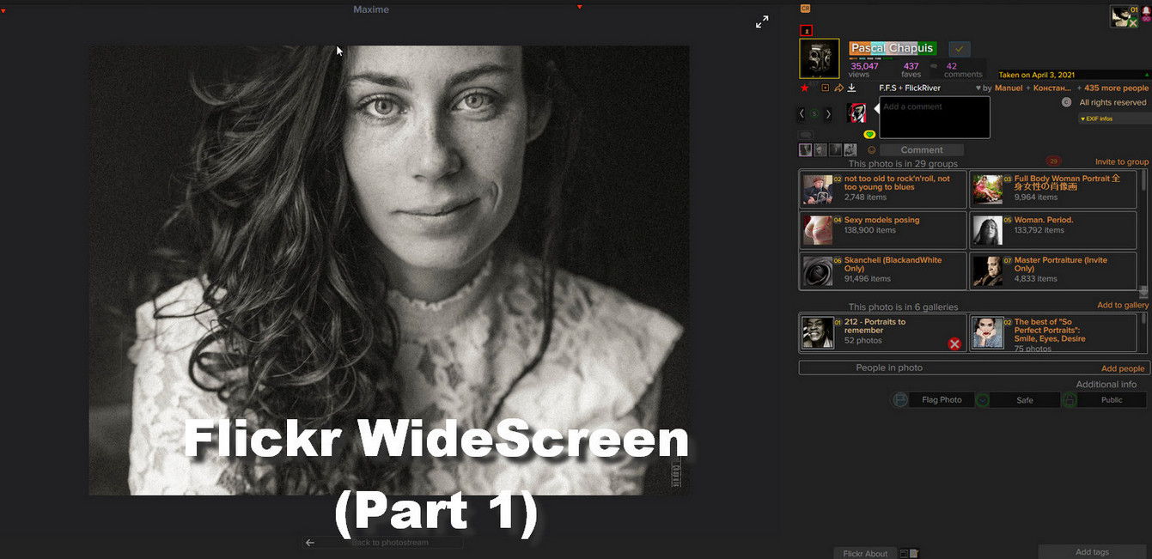Toggle the S circle near the navigation arrows

click(814, 113)
